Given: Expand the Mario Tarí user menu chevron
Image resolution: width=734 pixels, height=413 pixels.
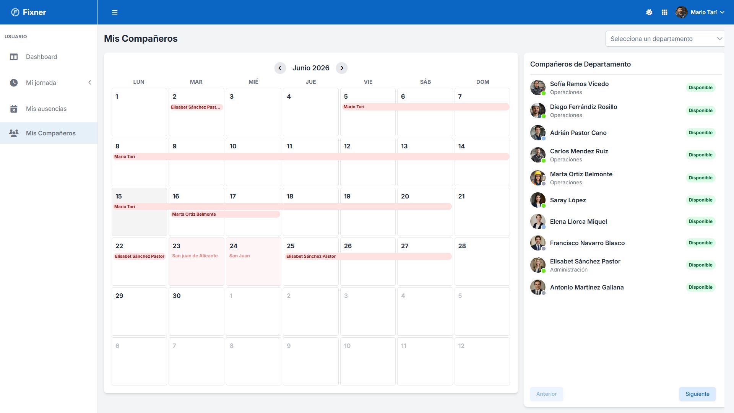Looking at the screenshot, I should [722, 12].
